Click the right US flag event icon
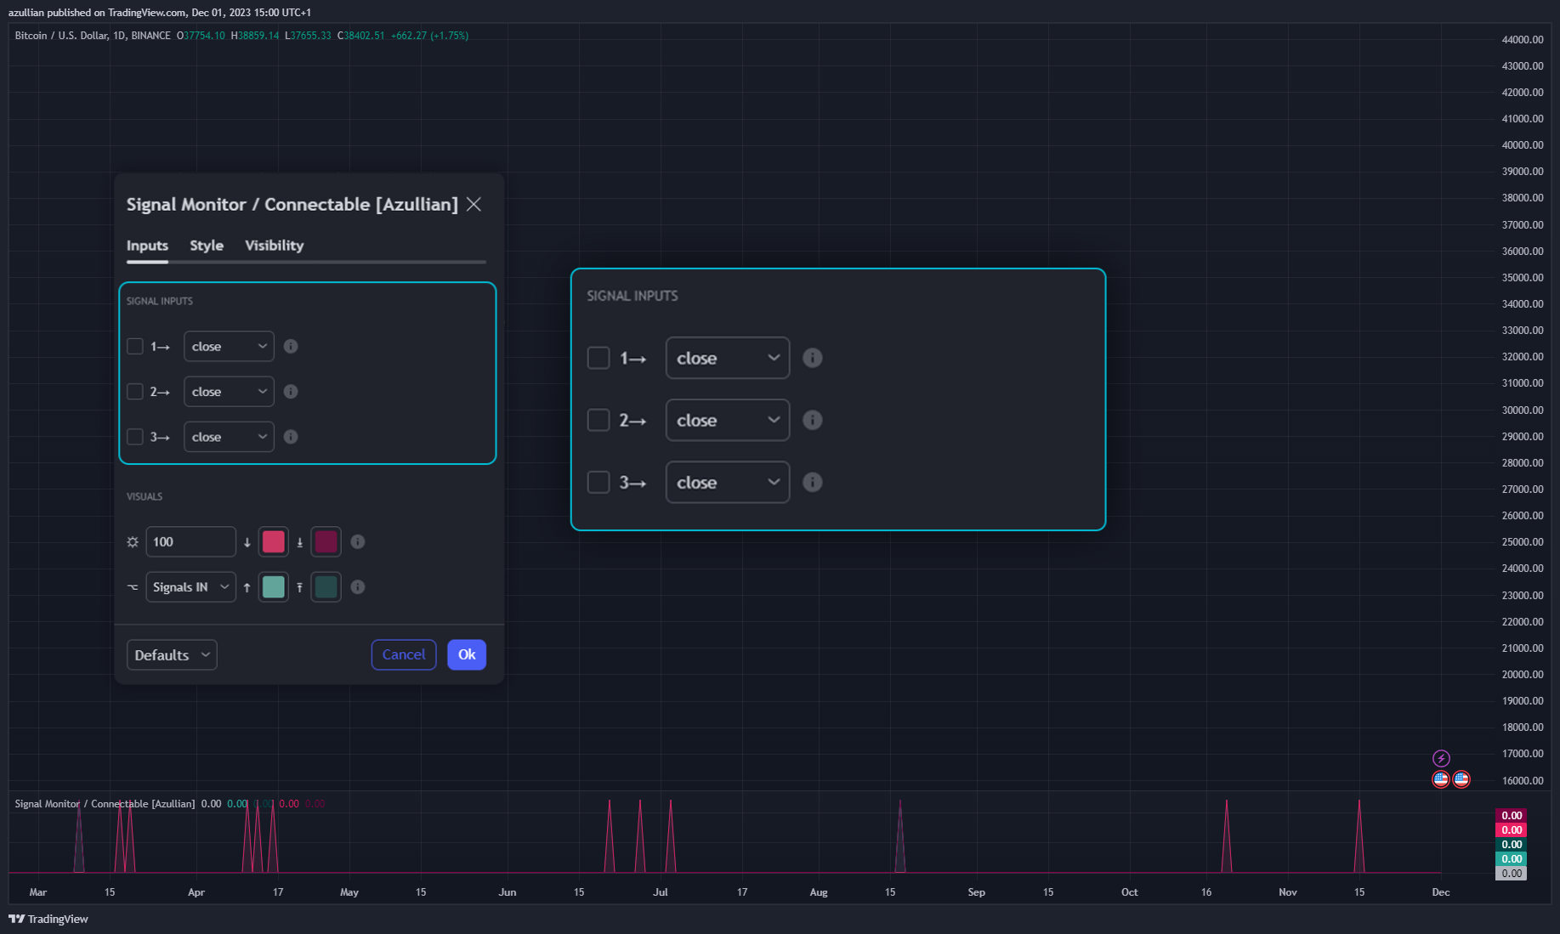This screenshot has width=1560, height=934. (x=1461, y=778)
